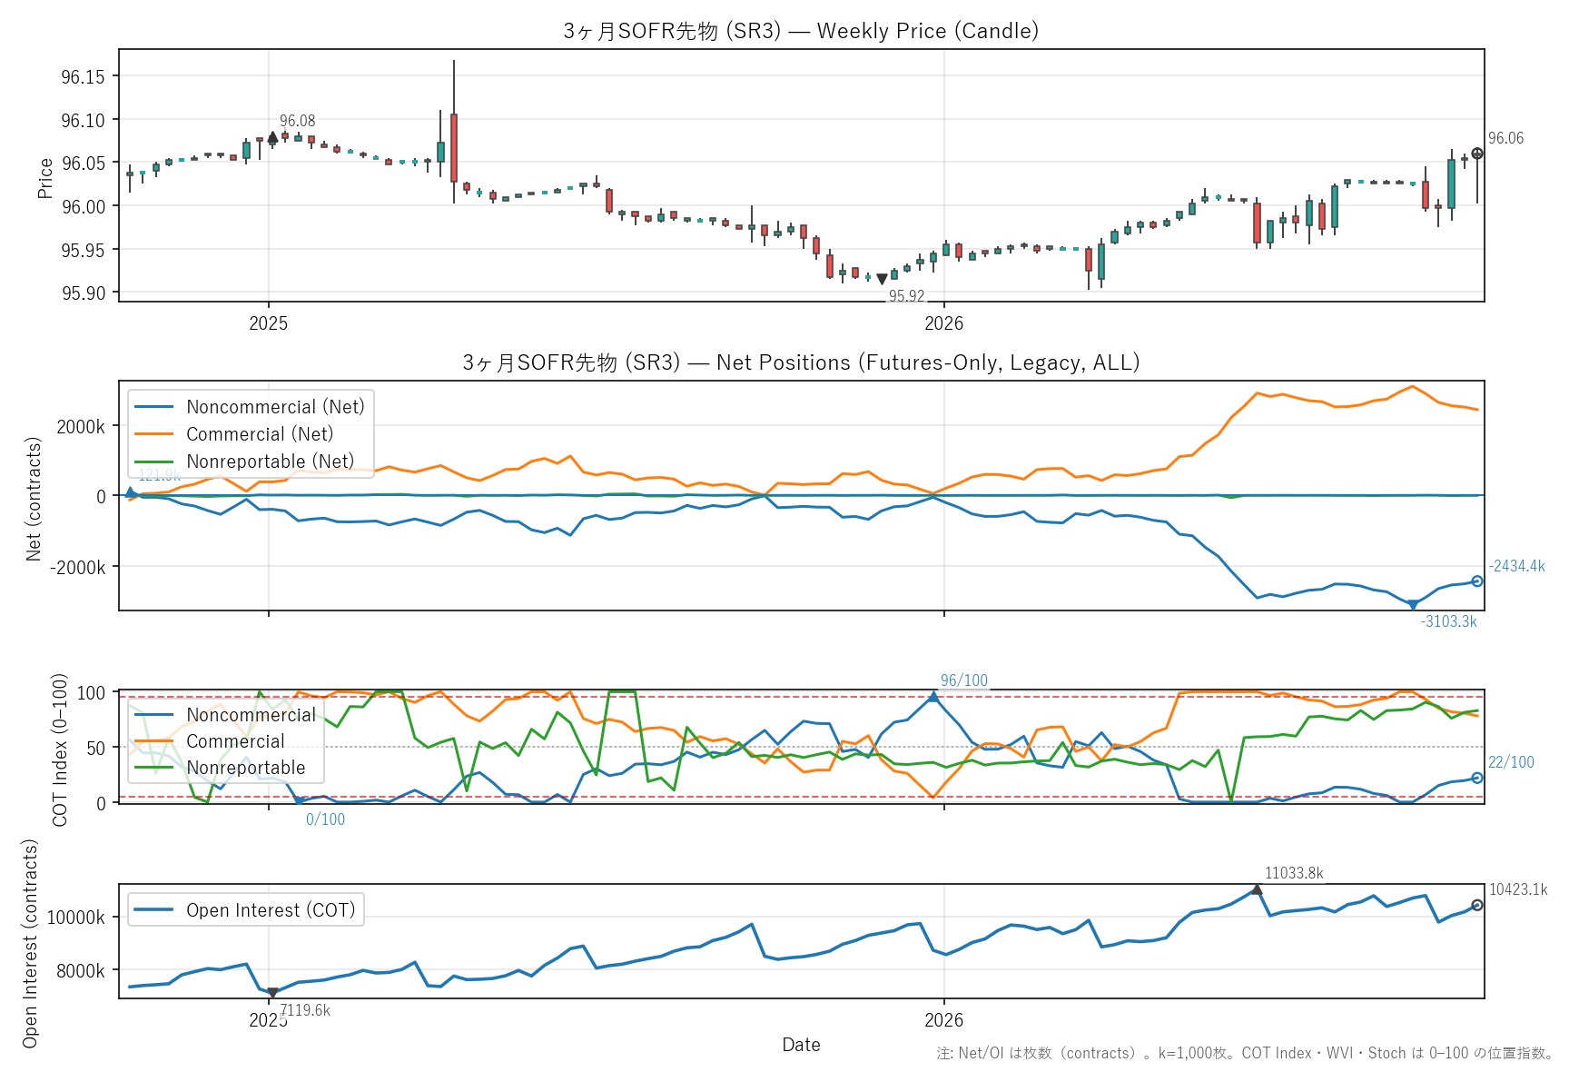The image size is (1569, 1072).
Task: Click the 96.06 last price label
Action: (x=1506, y=138)
